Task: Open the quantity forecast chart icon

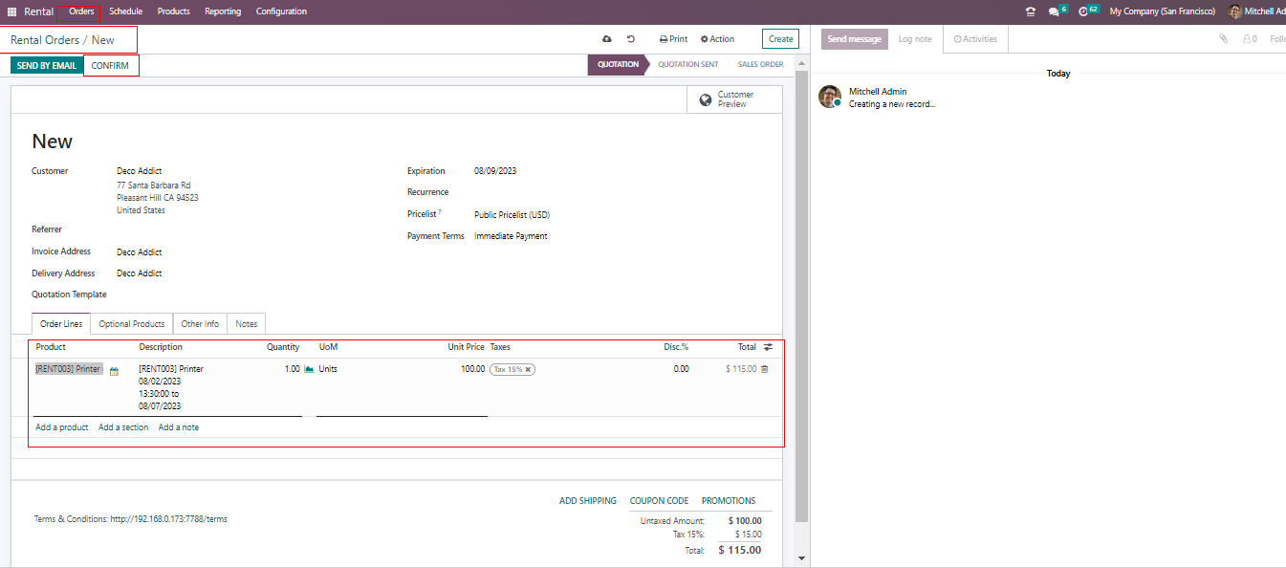Action: pyautogui.click(x=309, y=369)
